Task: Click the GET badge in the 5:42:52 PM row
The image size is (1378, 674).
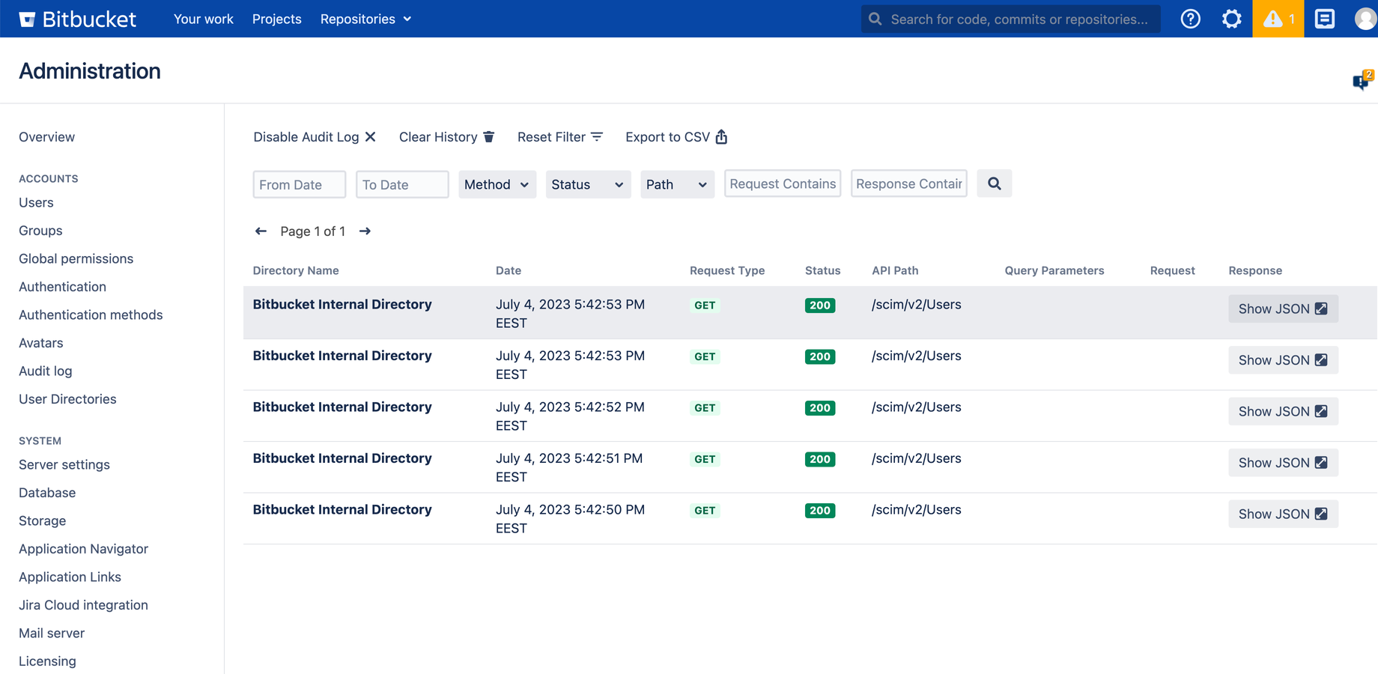Action: (x=705, y=408)
